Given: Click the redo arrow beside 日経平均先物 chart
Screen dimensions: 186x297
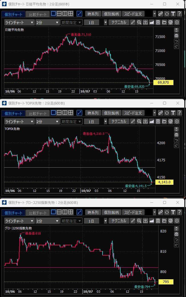Looking at the screenshot, I should coord(176,47).
